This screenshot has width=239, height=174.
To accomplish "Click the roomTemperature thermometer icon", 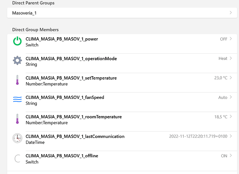I will tap(17, 119).
